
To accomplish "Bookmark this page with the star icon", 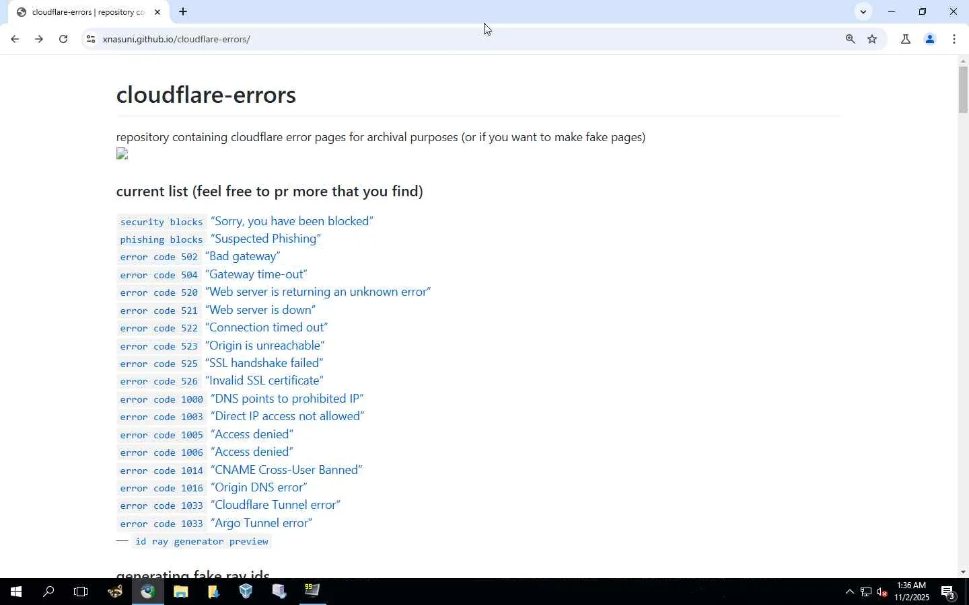I will (873, 39).
